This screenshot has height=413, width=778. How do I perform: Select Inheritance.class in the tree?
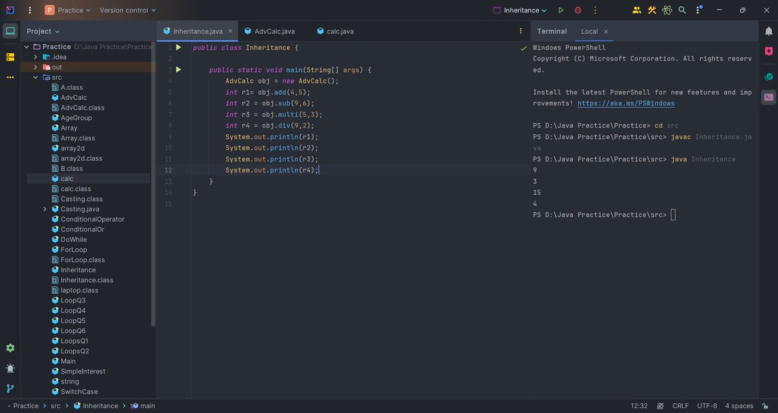[x=82, y=280]
